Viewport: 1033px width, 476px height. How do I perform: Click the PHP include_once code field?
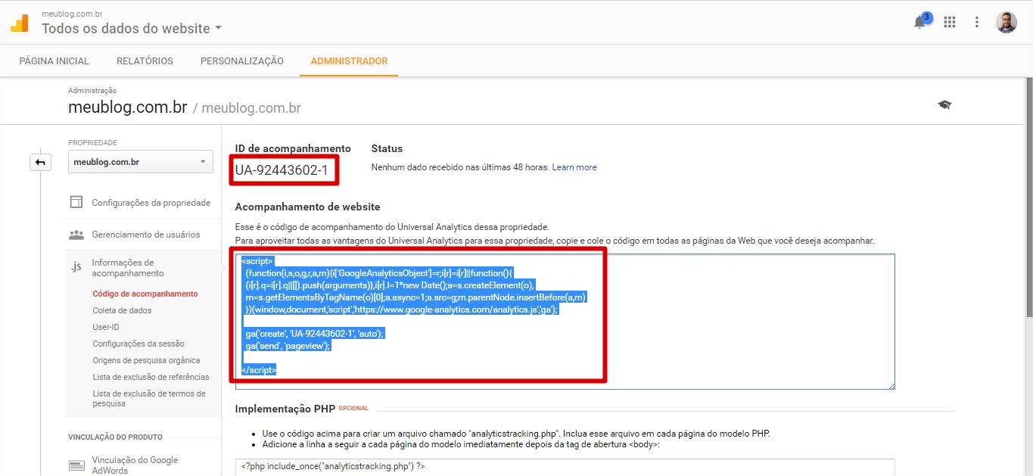pos(565,467)
